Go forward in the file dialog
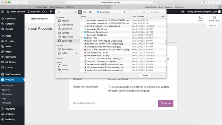Screen dimensions: 222x125 (x=70, y=12)
